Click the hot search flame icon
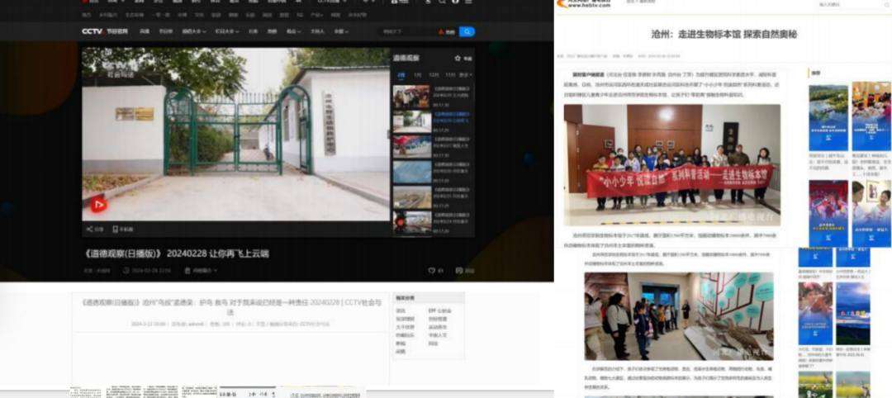Viewport: 892px width, 398px height. coord(441,32)
